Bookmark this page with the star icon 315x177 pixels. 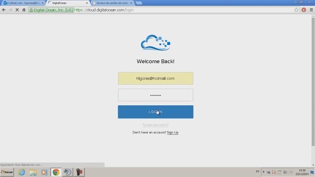296,10
